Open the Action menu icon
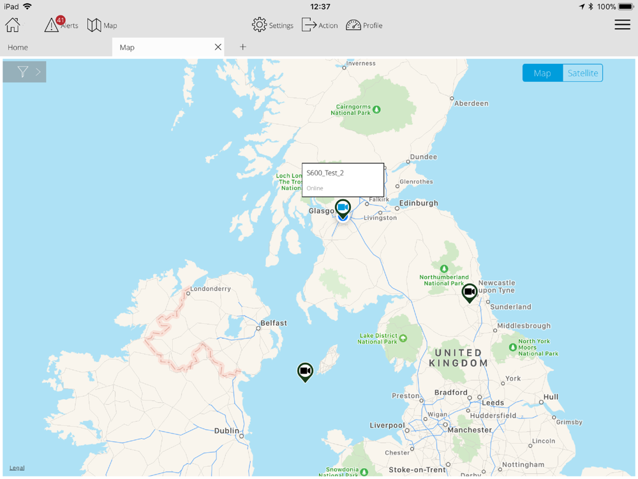638x479 pixels. click(320, 26)
